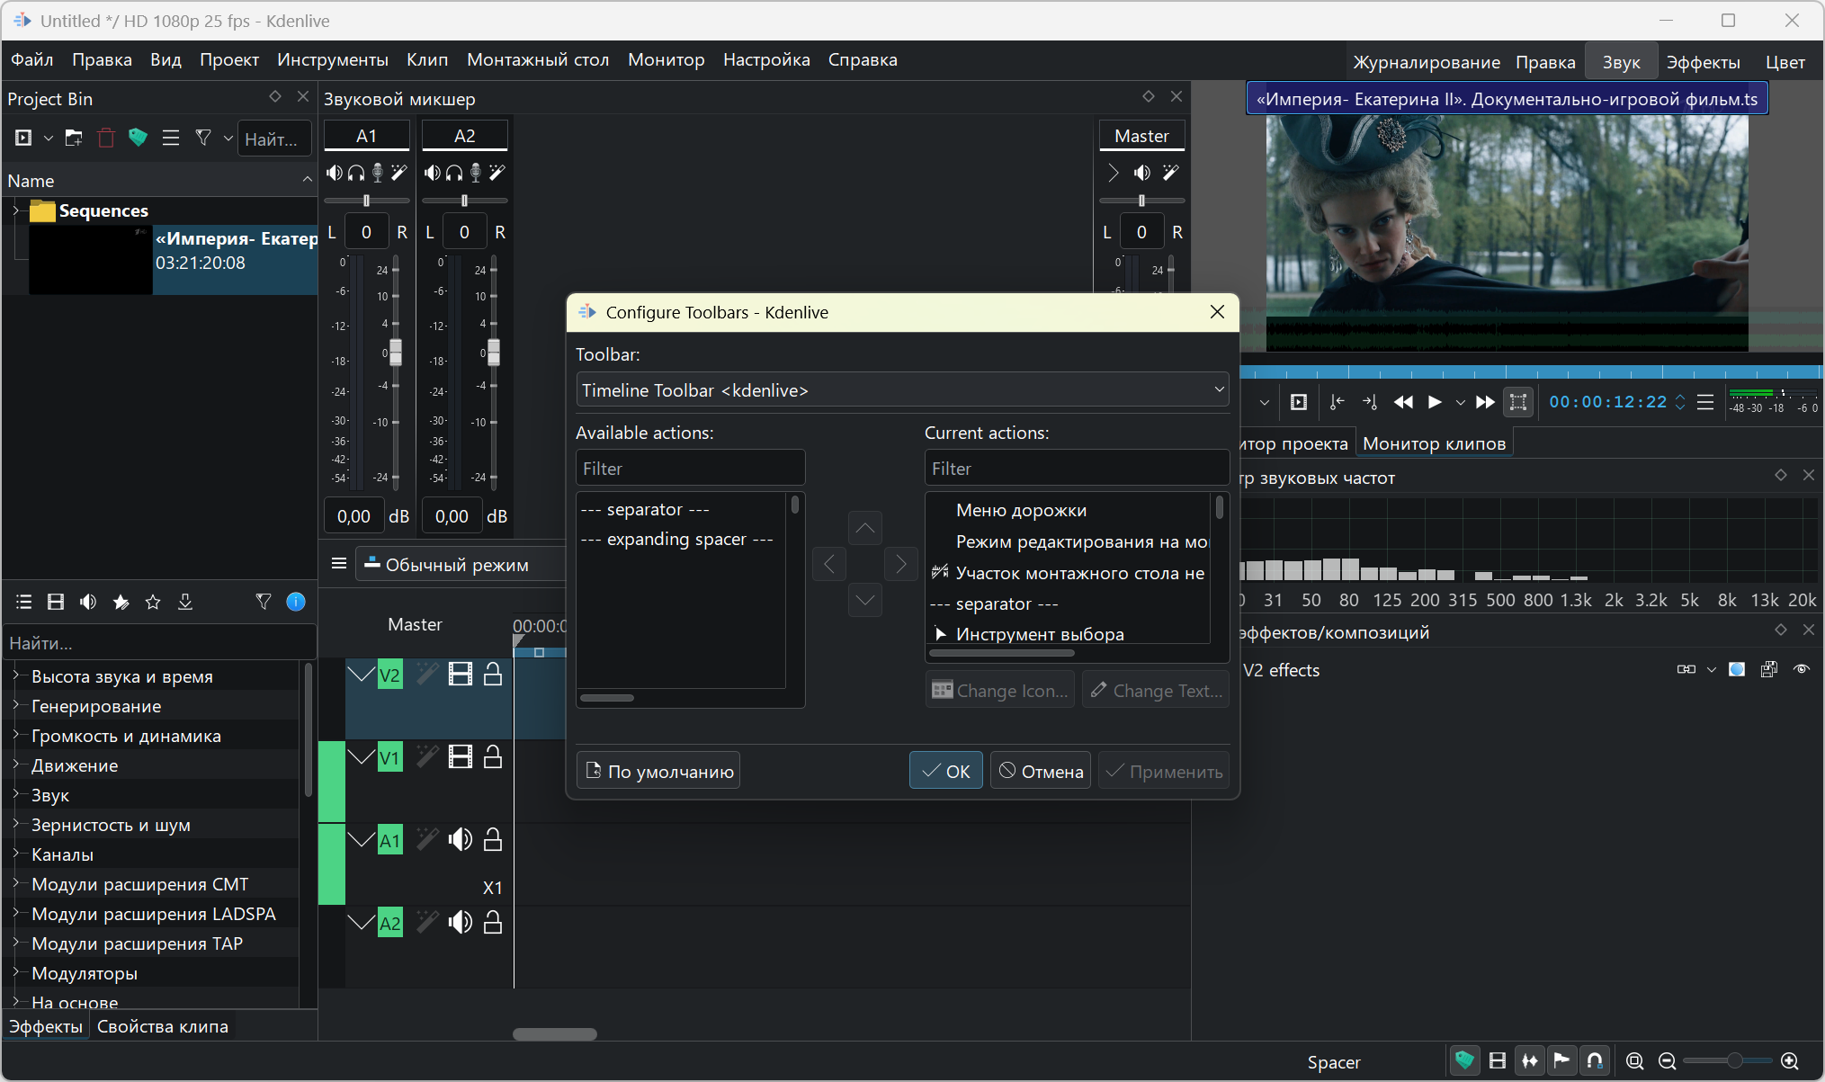Mute the A1 mixer channel
1825x1082 pixels.
(x=334, y=173)
